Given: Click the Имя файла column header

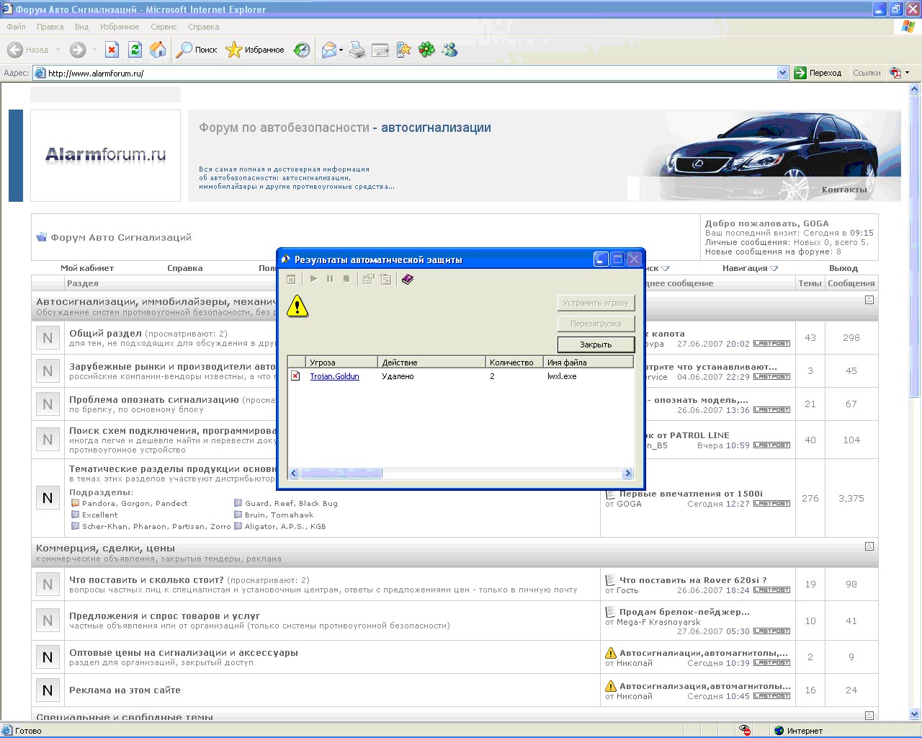Looking at the screenshot, I should (588, 362).
